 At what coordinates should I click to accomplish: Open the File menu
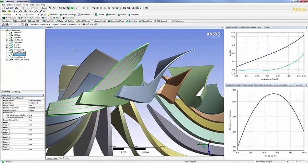point(4,5)
